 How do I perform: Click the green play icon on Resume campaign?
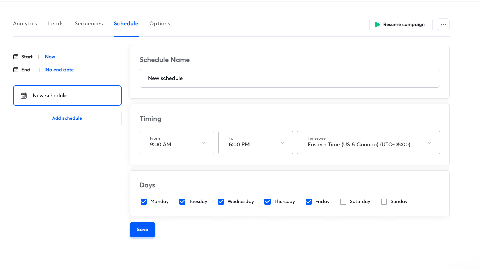[x=377, y=25]
